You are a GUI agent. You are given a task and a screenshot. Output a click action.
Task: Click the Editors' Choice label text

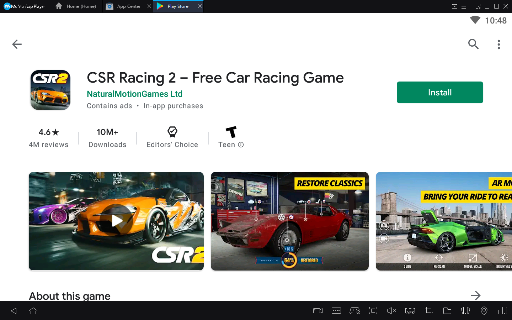pyautogui.click(x=172, y=145)
